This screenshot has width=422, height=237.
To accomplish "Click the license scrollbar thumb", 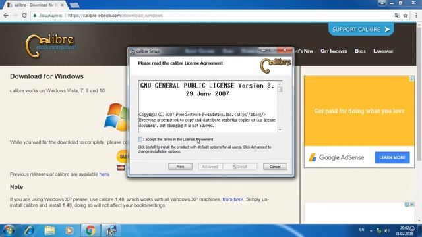I will coord(280,90).
